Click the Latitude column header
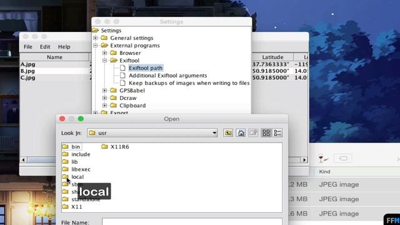Viewport: 400px width, 225px height. (x=272, y=57)
